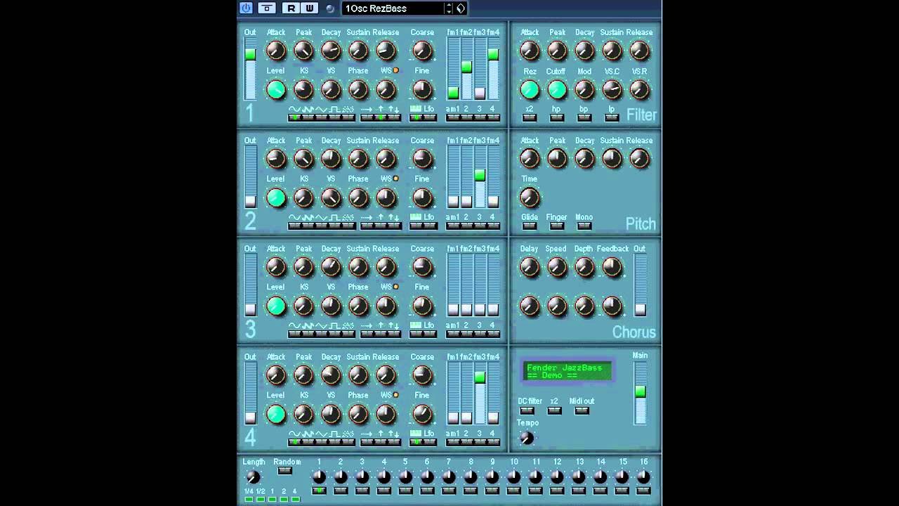
Task: Select the 1/2 length indicator
Action: coord(261,499)
